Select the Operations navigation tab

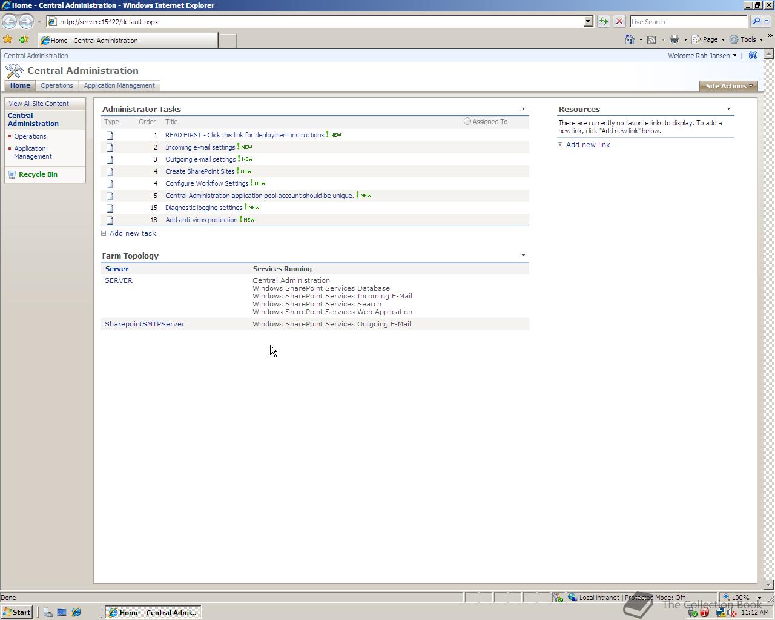tap(57, 85)
